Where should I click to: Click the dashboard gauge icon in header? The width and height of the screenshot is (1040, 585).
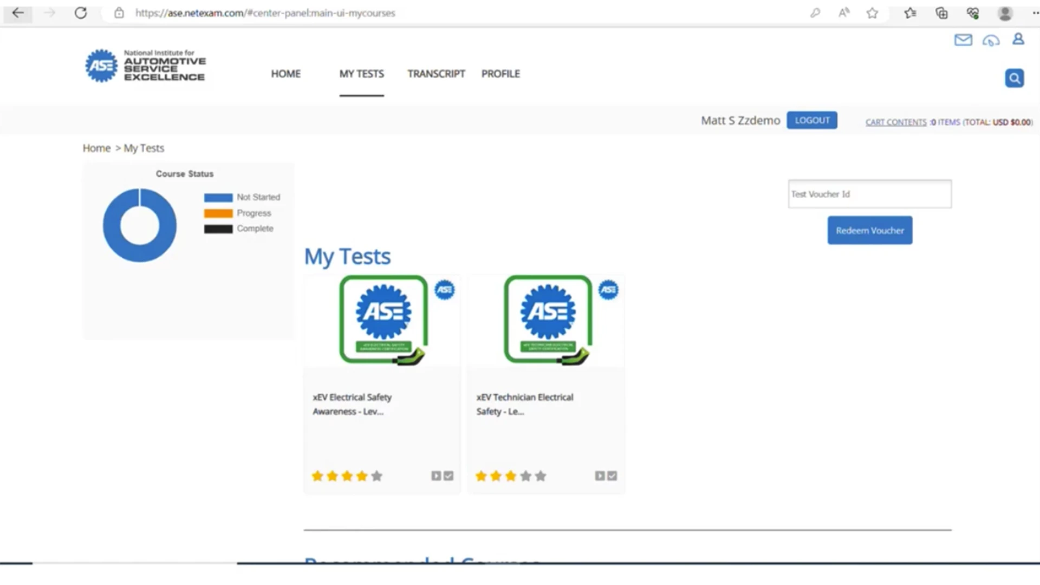tap(991, 41)
